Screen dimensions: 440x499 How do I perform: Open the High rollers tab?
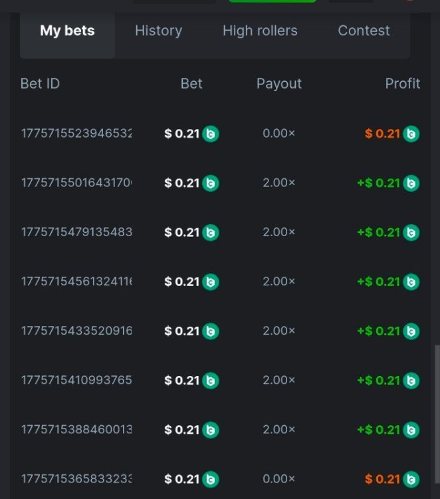[x=260, y=31]
